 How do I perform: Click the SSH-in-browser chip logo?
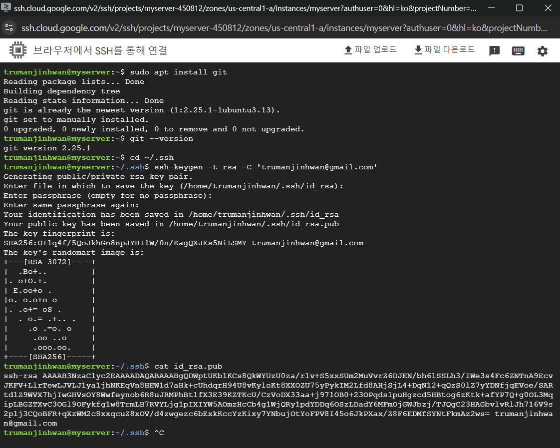(17, 50)
